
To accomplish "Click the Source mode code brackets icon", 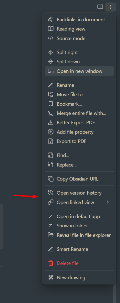I will click(x=51, y=38).
